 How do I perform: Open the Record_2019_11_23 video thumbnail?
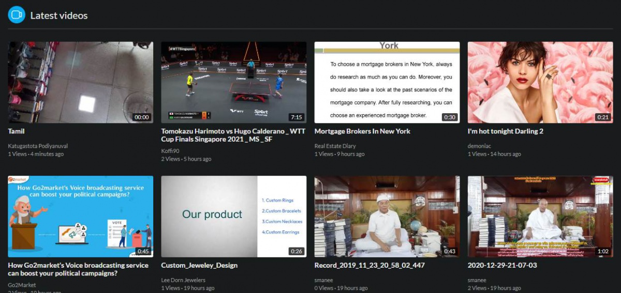(x=387, y=216)
